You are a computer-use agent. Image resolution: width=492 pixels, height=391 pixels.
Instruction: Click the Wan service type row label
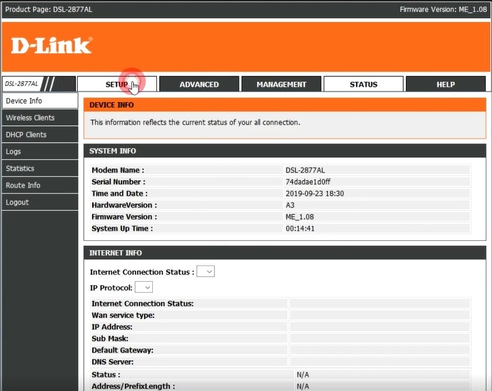point(123,315)
